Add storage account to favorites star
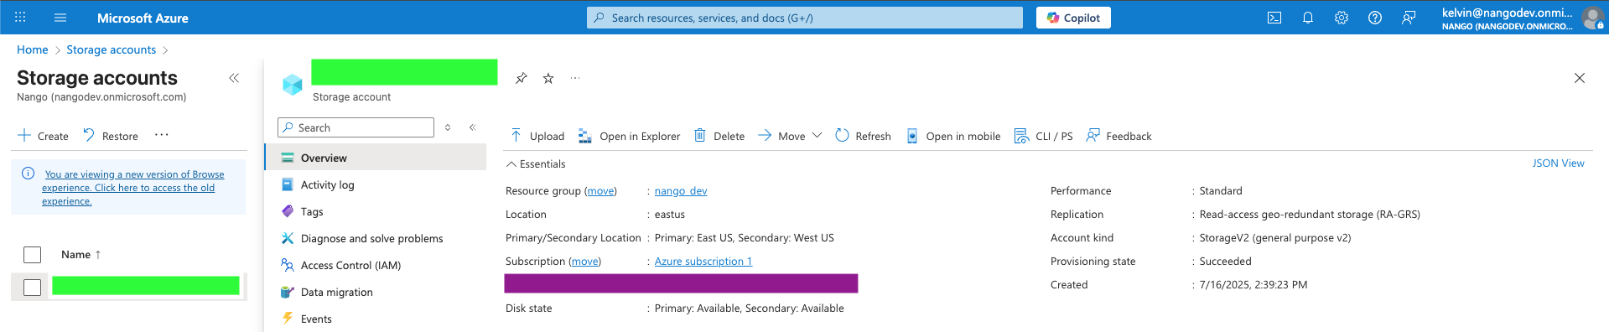The width and height of the screenshot is (1609, 332). click(548, 78)
